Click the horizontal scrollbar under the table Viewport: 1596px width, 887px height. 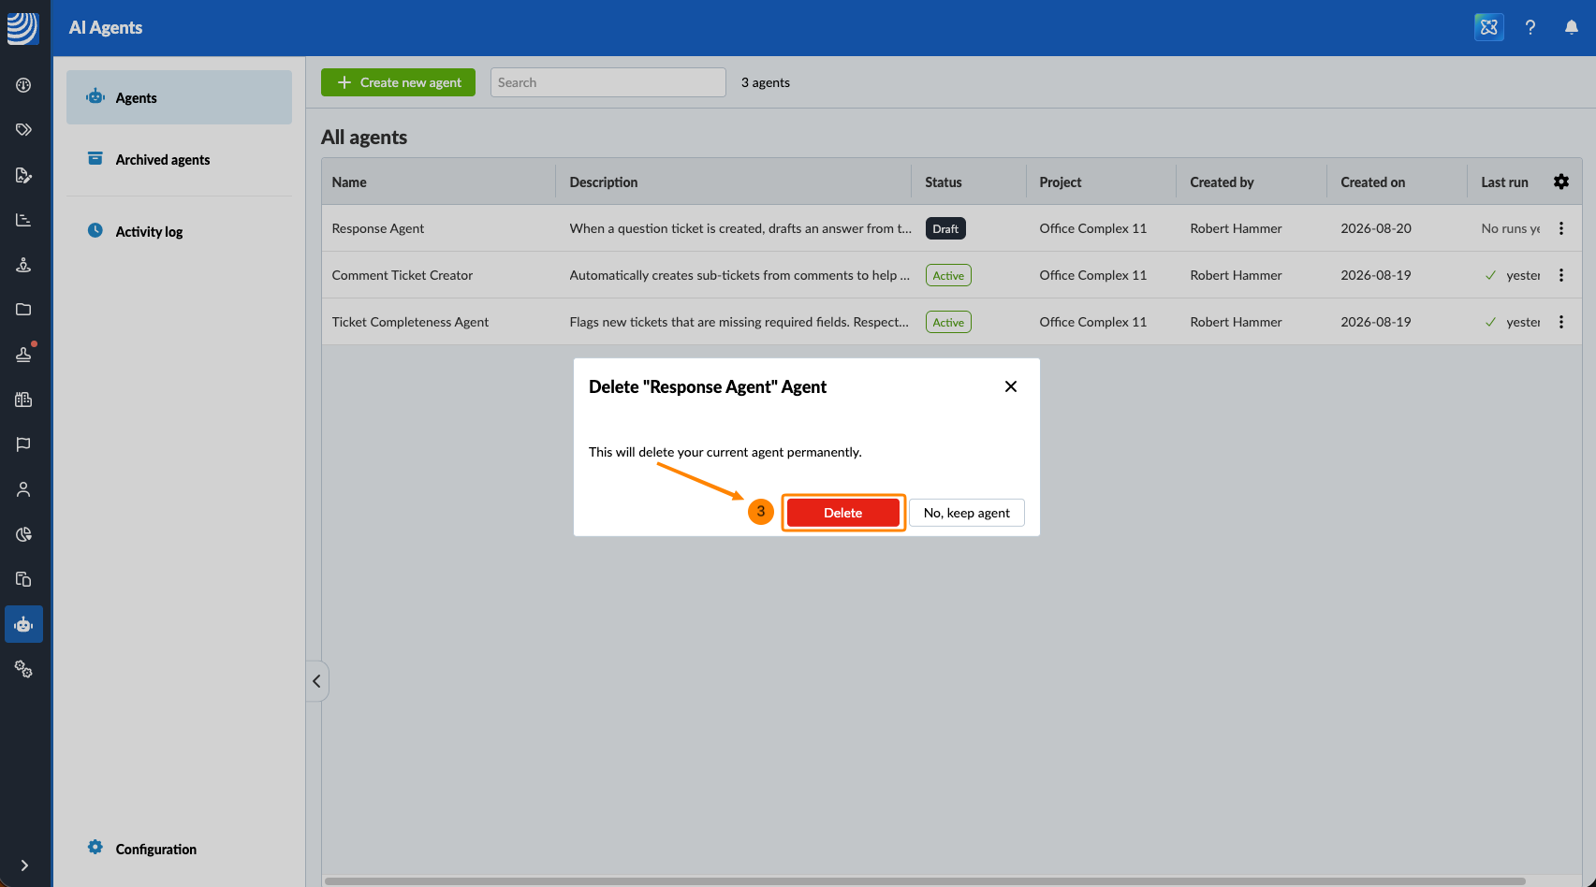(925, 880)
